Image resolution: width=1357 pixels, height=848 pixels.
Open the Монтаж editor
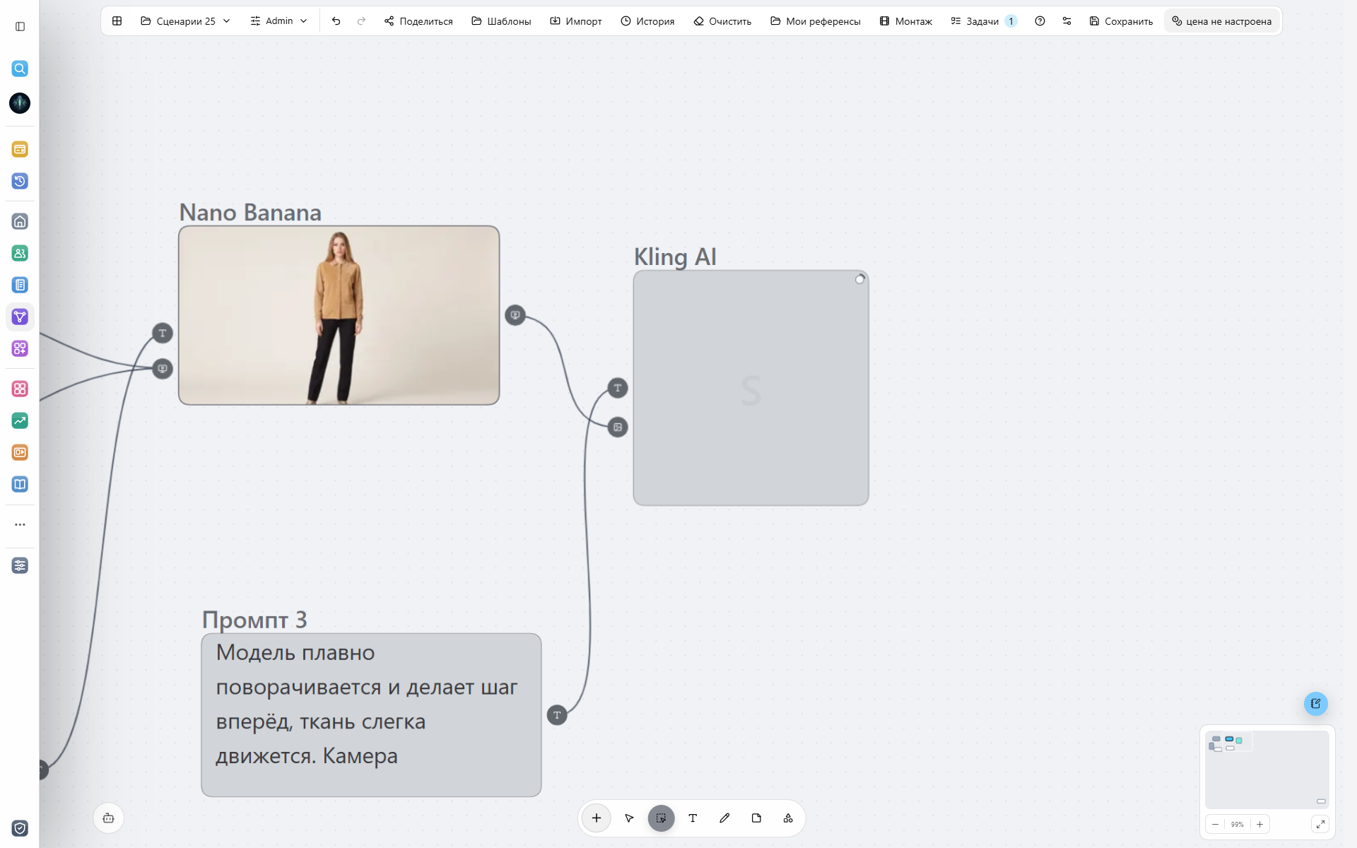(906, 21)
